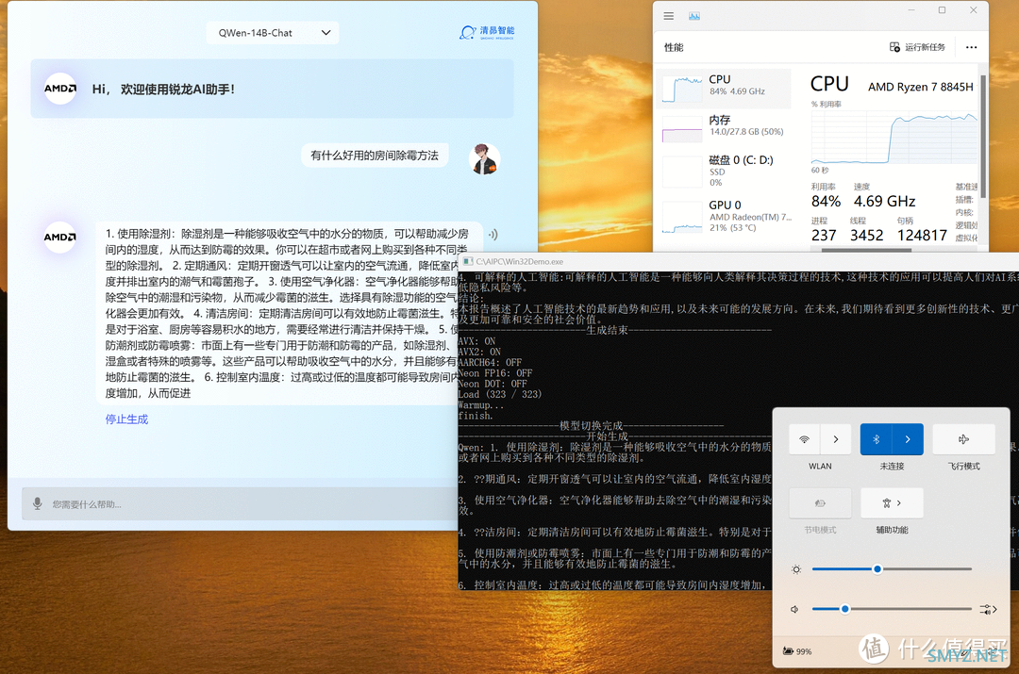Click the microphone icon in the chat input
The width and height of the screenshot is (1019, 674).
pyautogui.click(x=38, y=504)
